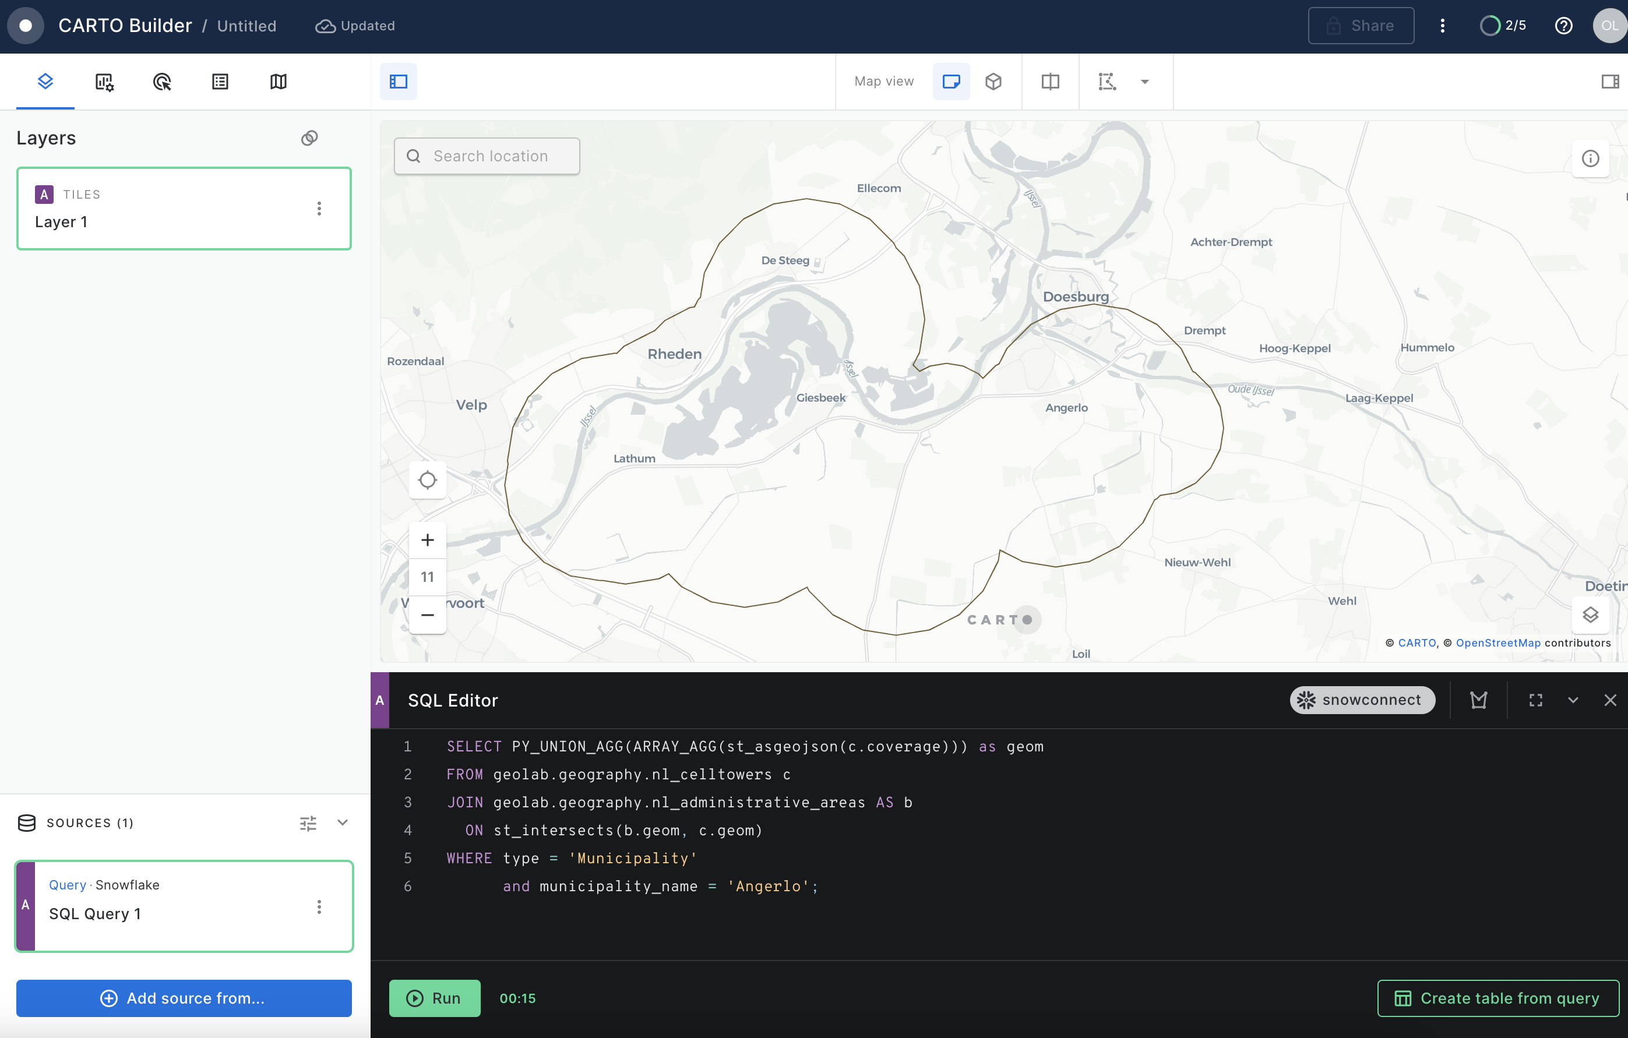Viewport: 1628px width, 1038px height.
Task: Open the Legend tab icon
Action: point(220,82)
